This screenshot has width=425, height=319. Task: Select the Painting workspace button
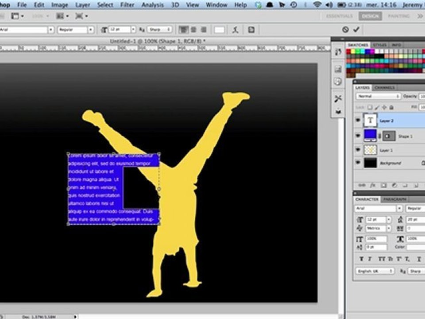pos(398,16)
